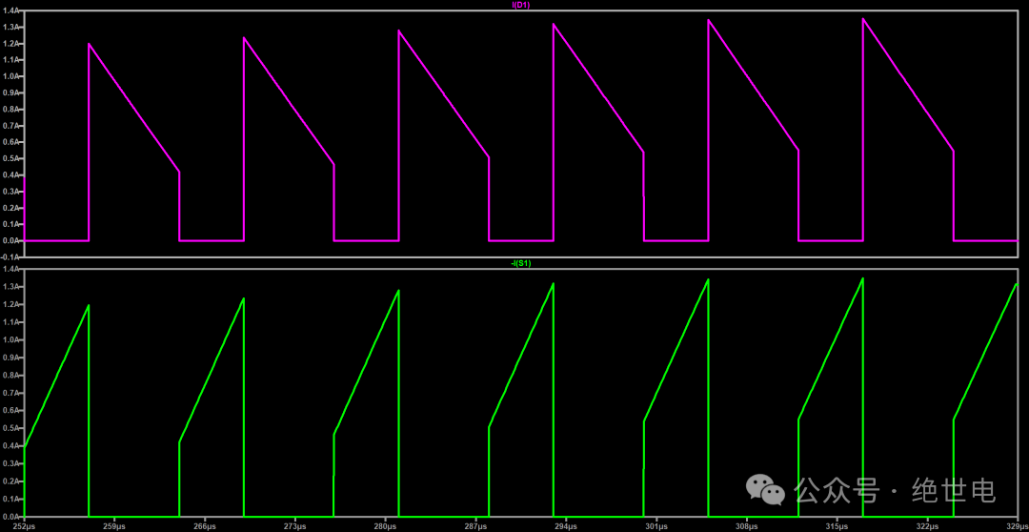The width and height of the screenshot is (1029, 532).
Task: Click the 0.7A label on the bottom pane's axis
Action: coord(11,393)
